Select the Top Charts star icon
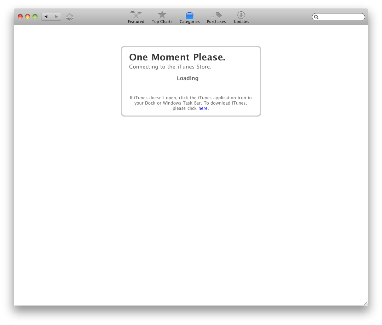The width and height of the screenshot is (382, 325). 162,15
